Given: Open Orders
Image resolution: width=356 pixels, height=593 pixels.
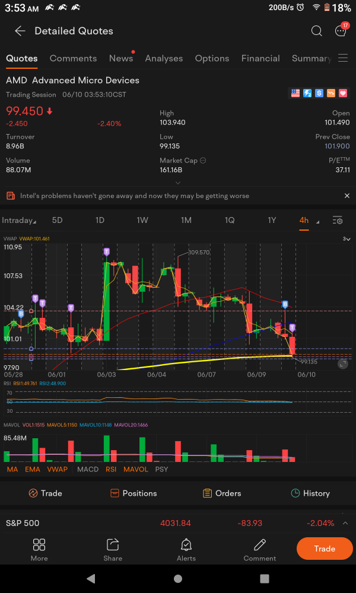Looking at the screenshot, I should pyautogui.click(x=222, y=493).
